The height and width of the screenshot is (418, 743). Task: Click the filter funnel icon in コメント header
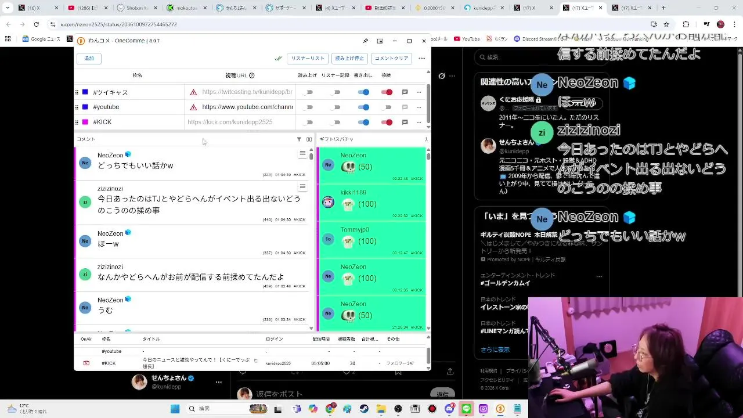tap(299, 139)
